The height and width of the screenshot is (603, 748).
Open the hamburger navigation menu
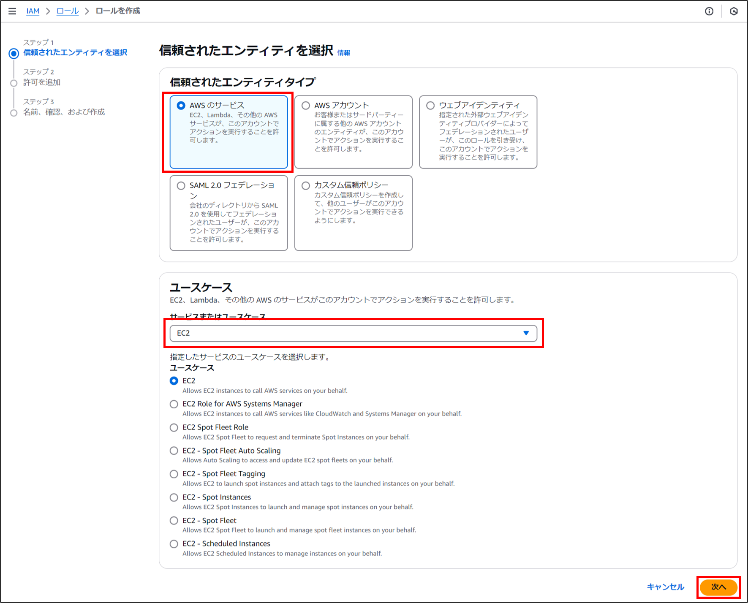click(12, 11)
